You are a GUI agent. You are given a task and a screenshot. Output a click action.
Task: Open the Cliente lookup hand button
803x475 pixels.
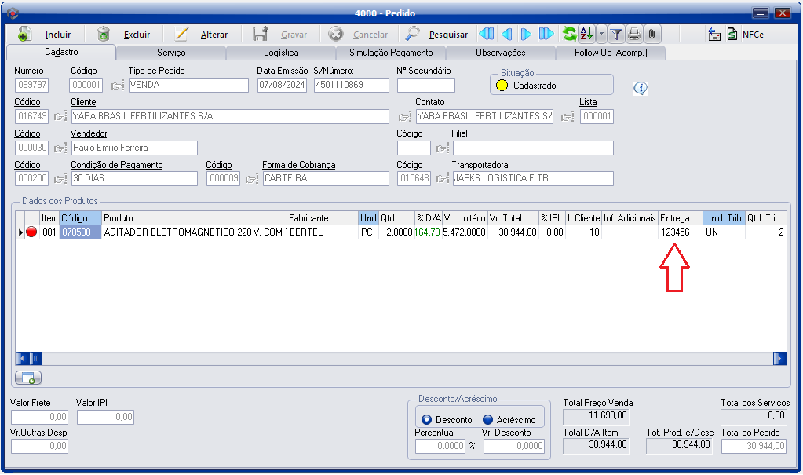click(60, 117)
